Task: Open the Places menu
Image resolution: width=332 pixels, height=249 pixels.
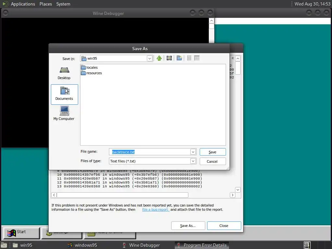Action: click(46, 4)
